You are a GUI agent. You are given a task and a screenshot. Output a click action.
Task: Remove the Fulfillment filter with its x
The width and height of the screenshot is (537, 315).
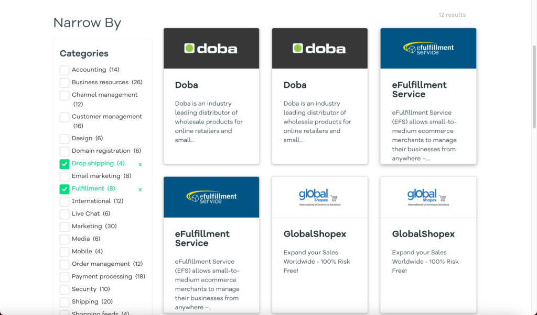coord(140,189)
